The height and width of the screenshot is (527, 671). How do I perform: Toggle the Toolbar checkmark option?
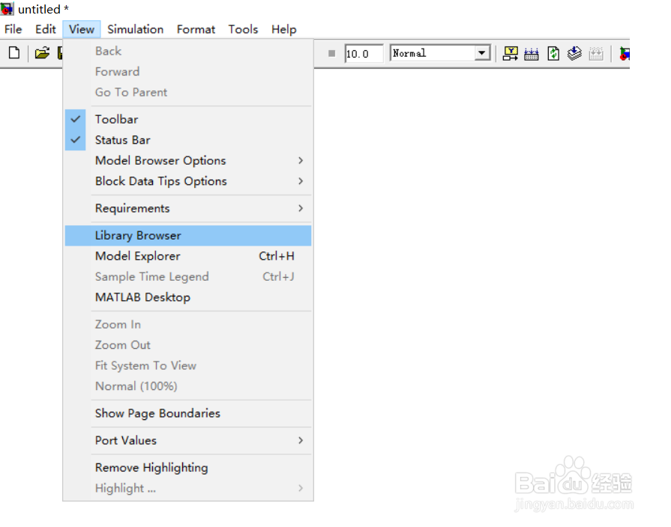(x=188, y=119)
